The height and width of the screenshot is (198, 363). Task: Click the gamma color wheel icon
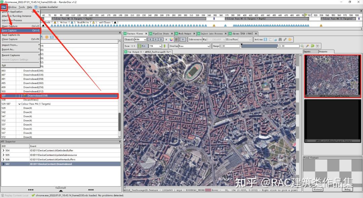171,40
